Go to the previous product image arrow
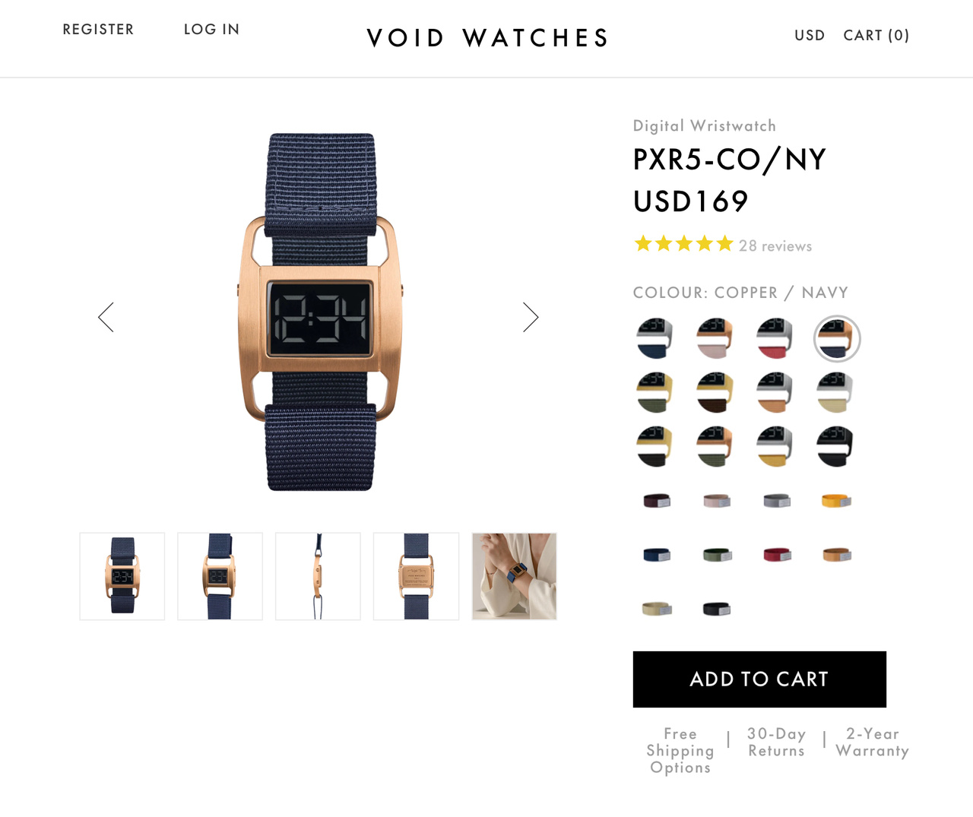The image size is (973, 817). coord(106,317)
